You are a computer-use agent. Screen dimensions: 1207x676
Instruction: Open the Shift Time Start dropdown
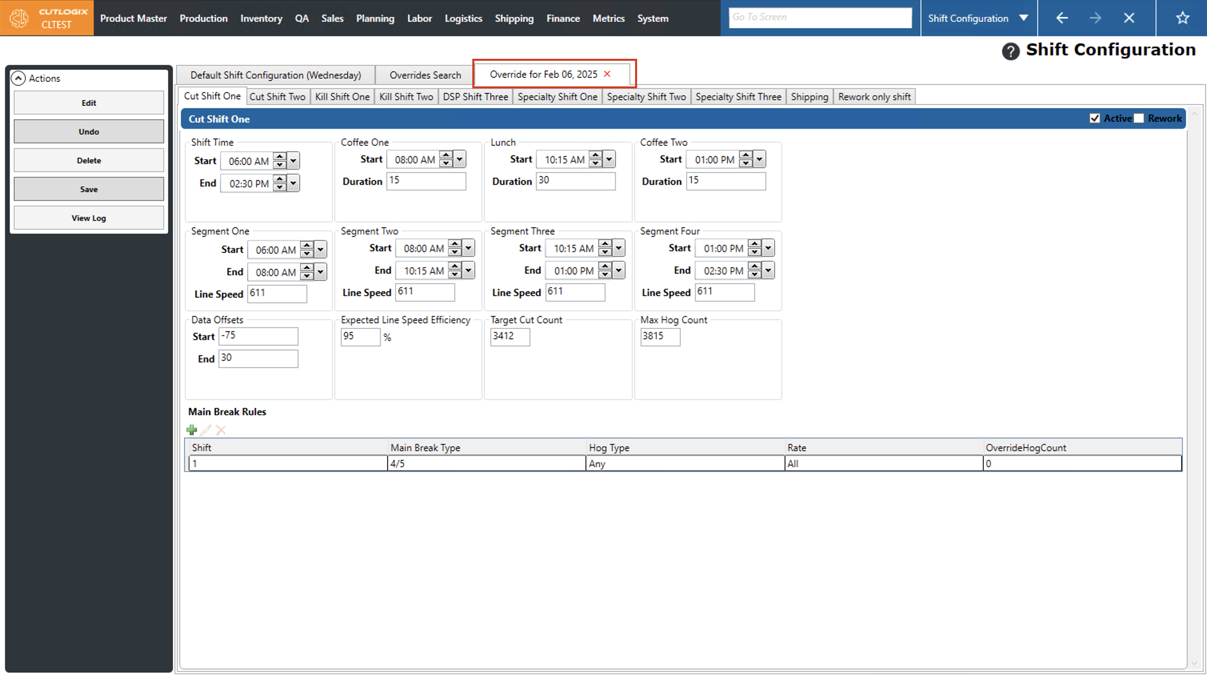point(293,161)
